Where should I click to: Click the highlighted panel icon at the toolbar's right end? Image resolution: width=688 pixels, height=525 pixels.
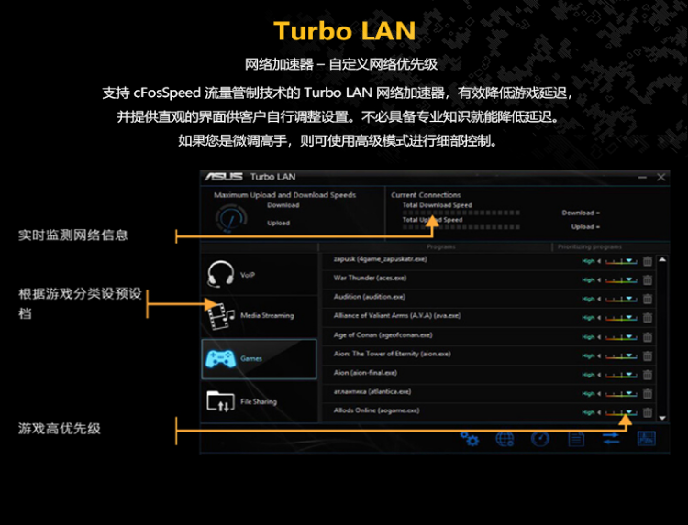647,439
